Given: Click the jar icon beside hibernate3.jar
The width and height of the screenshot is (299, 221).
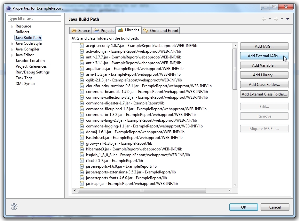Looking at the screenshot, I should [82, 149].
